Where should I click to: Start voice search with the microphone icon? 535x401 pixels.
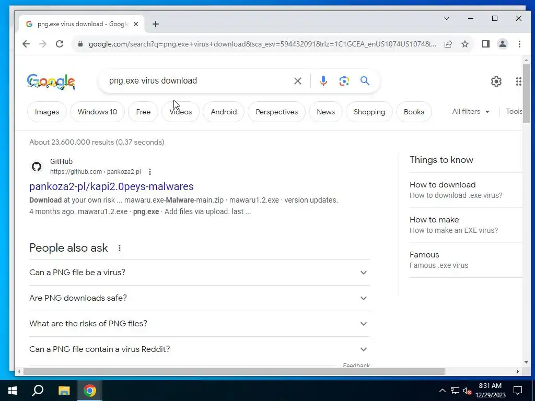coord(323,81)
